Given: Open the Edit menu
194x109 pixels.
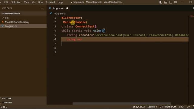Looking at the screenshot, I should pyautogui.click(x=6, y=2).
